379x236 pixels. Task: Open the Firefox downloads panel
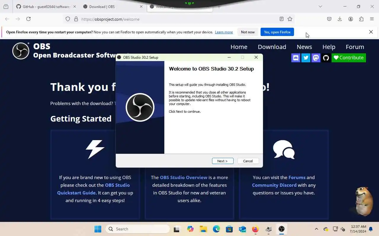click(x=340, y=19)
